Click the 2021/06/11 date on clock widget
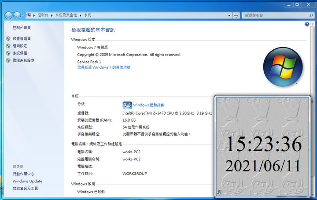The image size is (317, 200). 263,166
